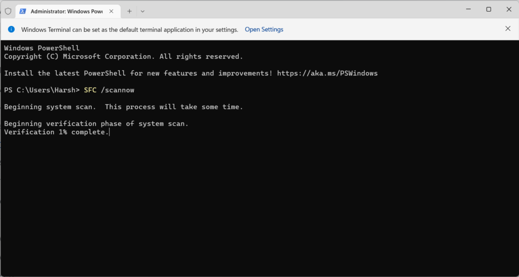The height and width of the screenshot is (277, 519).
Task: Click the Microsoft Corporation copyright line
Action: tap(123, 57)
